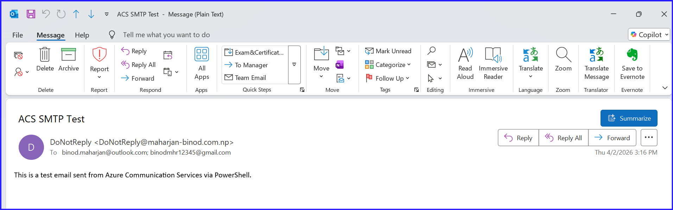Open the File tab
This screenshot has width=673, height=210.
[18, 35]
